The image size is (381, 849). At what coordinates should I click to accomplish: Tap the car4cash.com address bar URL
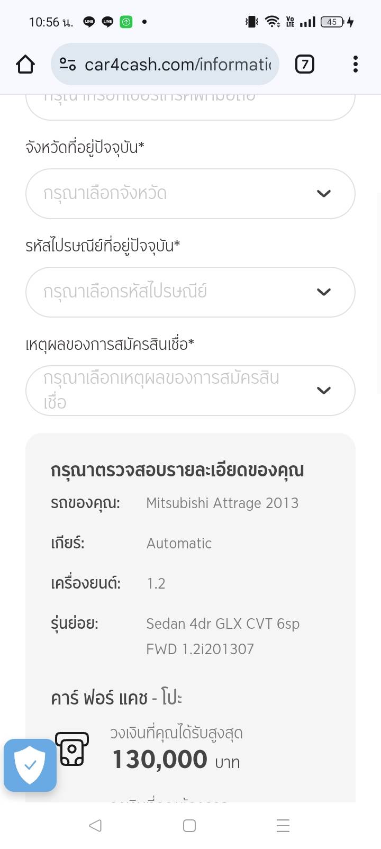tap(177, 65)
